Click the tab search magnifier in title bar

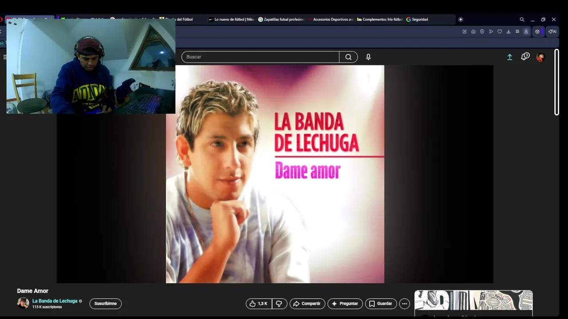coord(522,19)
